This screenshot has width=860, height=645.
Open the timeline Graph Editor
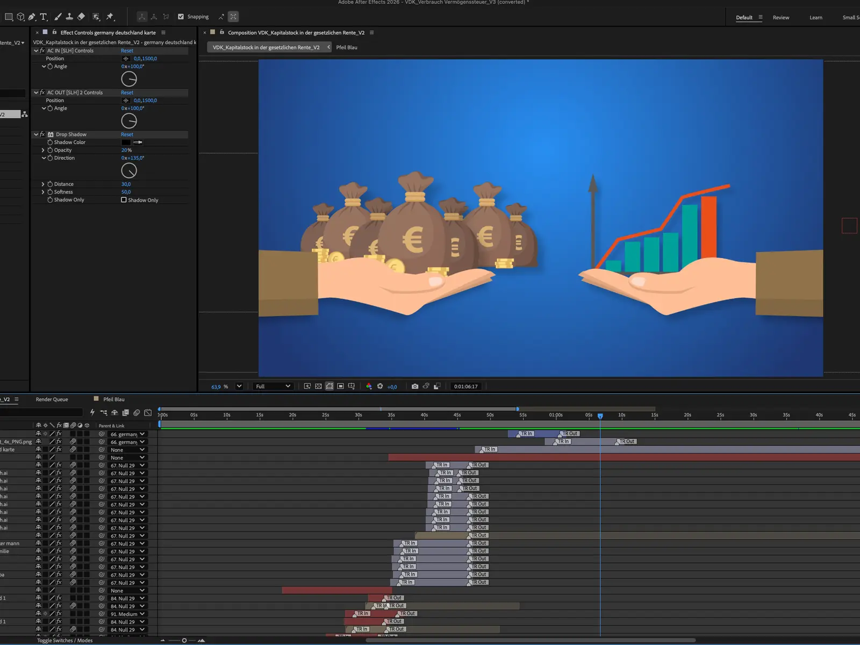tap(148, 413)
